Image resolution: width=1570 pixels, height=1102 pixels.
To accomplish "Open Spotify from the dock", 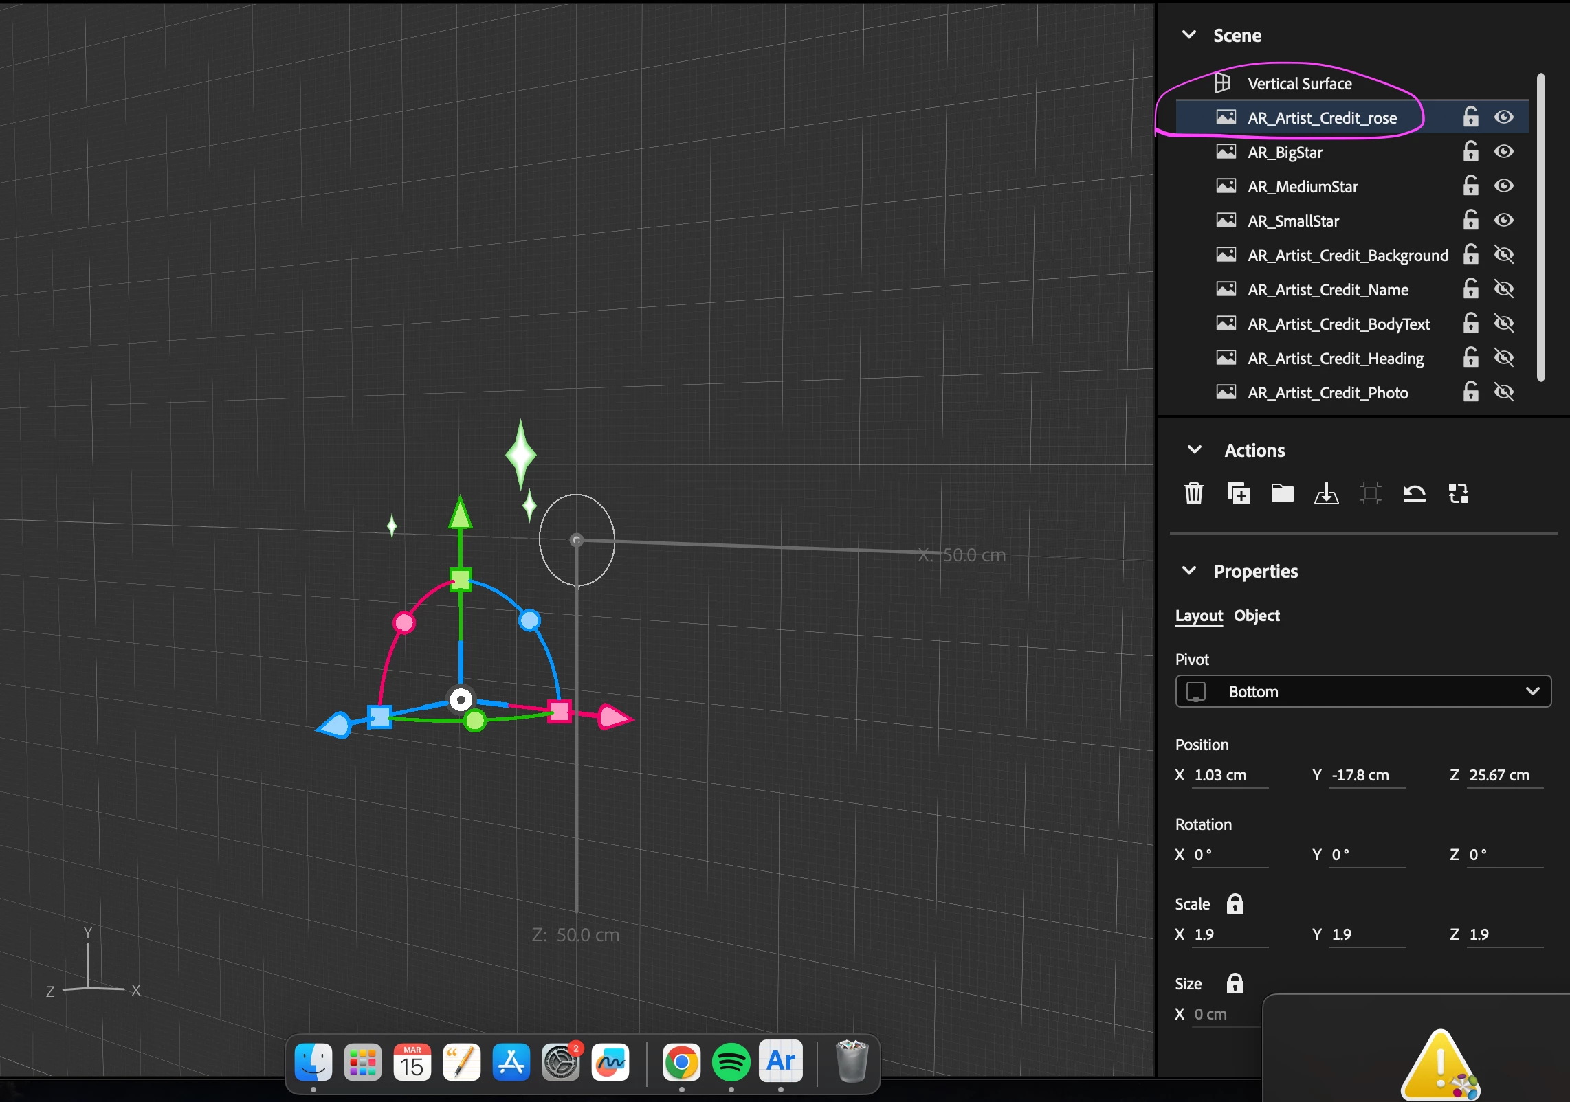I will (731, 1063).
